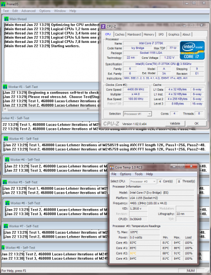Open the Test menu in Prime95

point(6,11)
